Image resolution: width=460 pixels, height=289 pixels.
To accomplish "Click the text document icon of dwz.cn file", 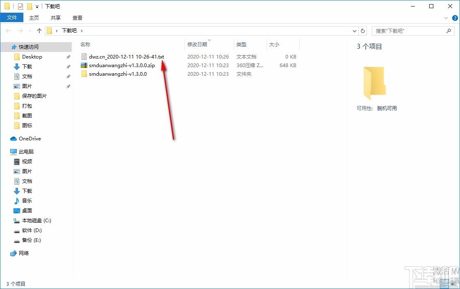I will pyautogui.click(x=84, y=56).
